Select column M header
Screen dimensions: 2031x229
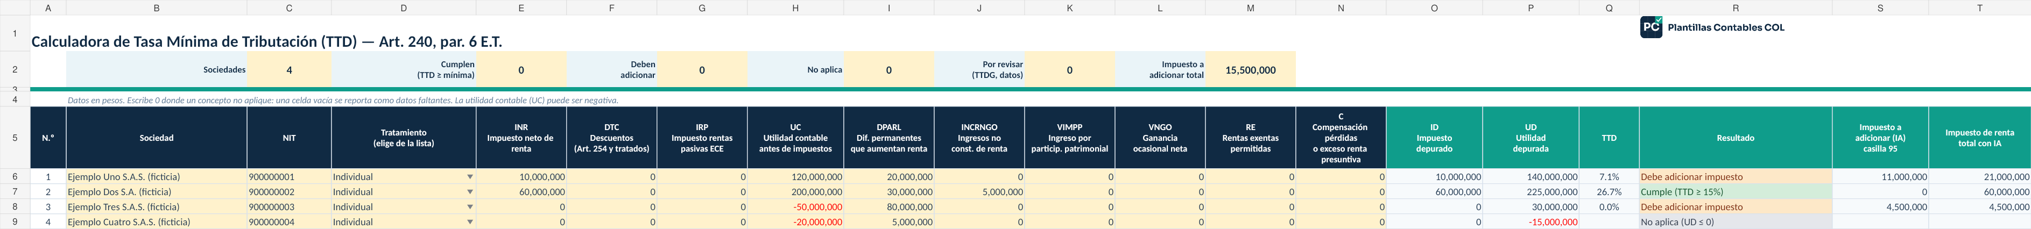[x=1251, y=8]
